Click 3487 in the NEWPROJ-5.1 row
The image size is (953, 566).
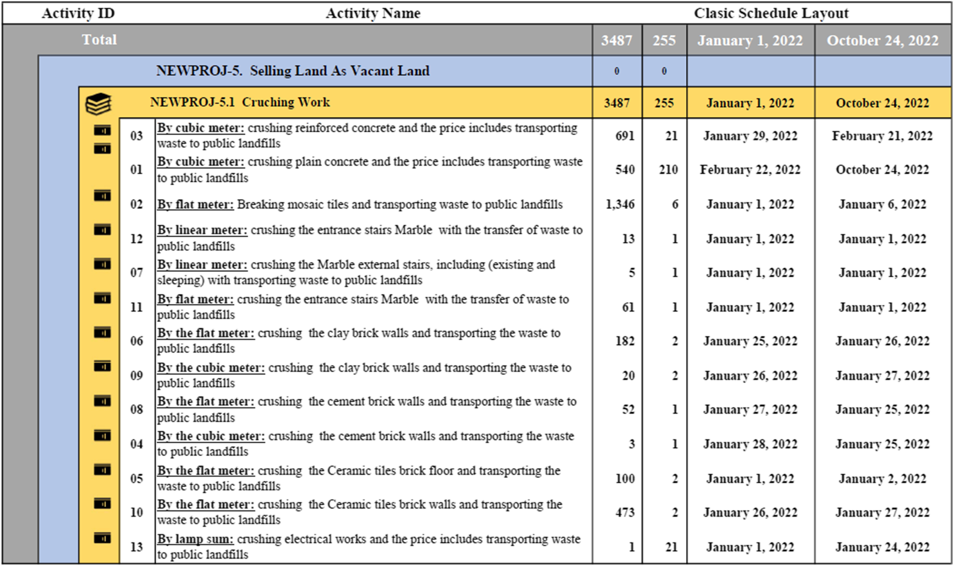(x=617, y=103)
